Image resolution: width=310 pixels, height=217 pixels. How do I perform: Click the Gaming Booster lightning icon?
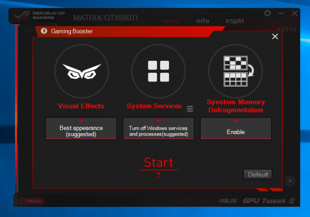44,31
